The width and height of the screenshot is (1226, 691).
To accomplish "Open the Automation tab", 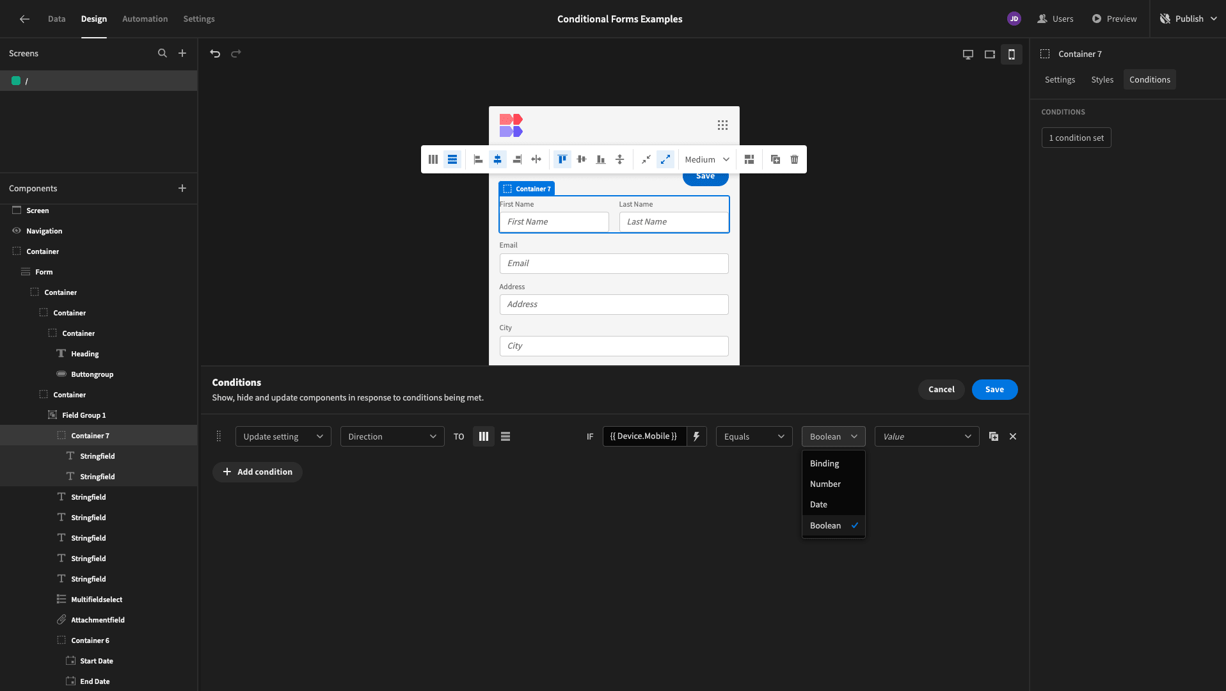I will pos(145,19).
